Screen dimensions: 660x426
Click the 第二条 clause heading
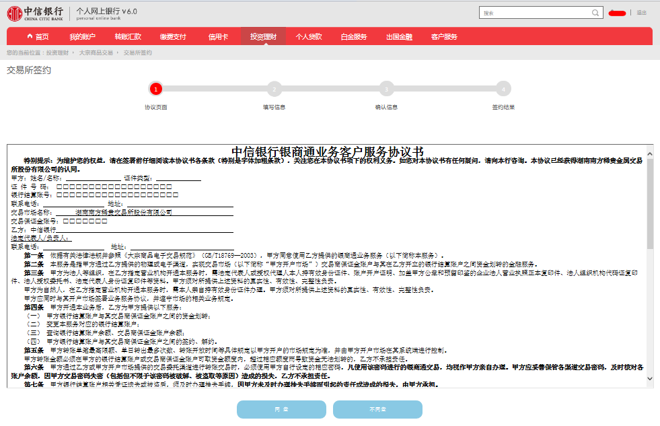point(34,264)
